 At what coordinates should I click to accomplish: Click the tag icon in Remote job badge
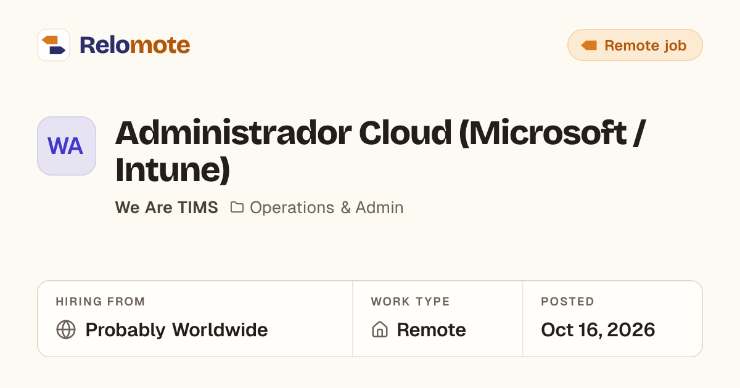589,46
